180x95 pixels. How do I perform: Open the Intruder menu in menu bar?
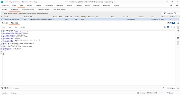click(18, 2)
